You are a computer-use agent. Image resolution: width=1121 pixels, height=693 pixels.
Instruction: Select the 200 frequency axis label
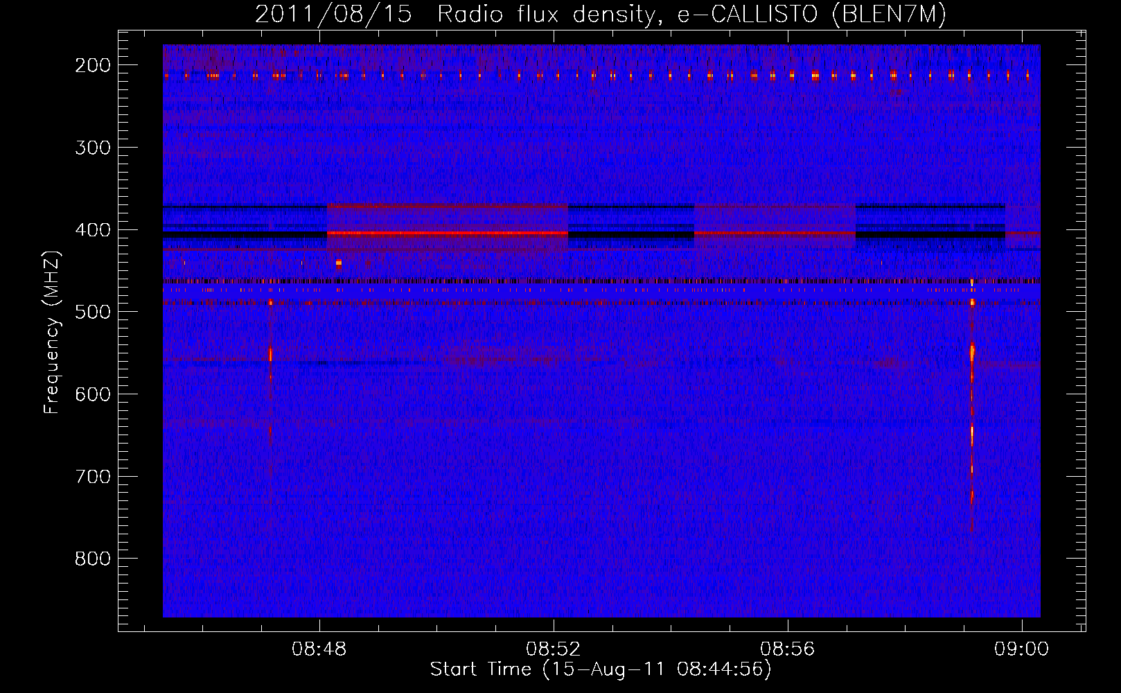[x=93, y=65]
